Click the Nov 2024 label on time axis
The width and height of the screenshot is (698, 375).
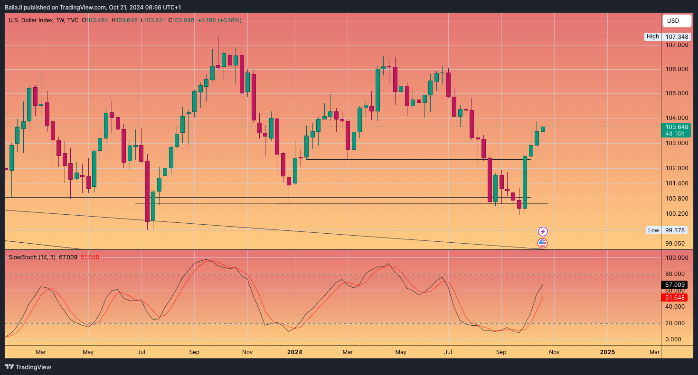554,352
